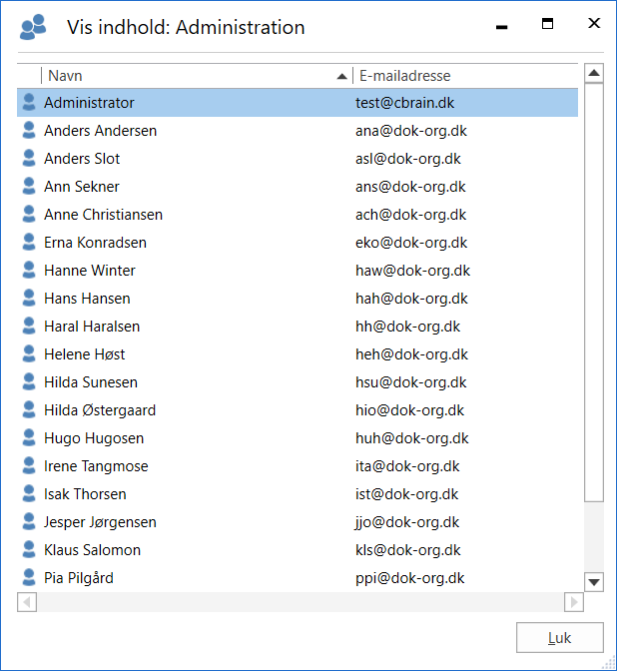Click the user icon beside Pia Pilgård
This screenshot has width=617, height=671.
[29, 578]
